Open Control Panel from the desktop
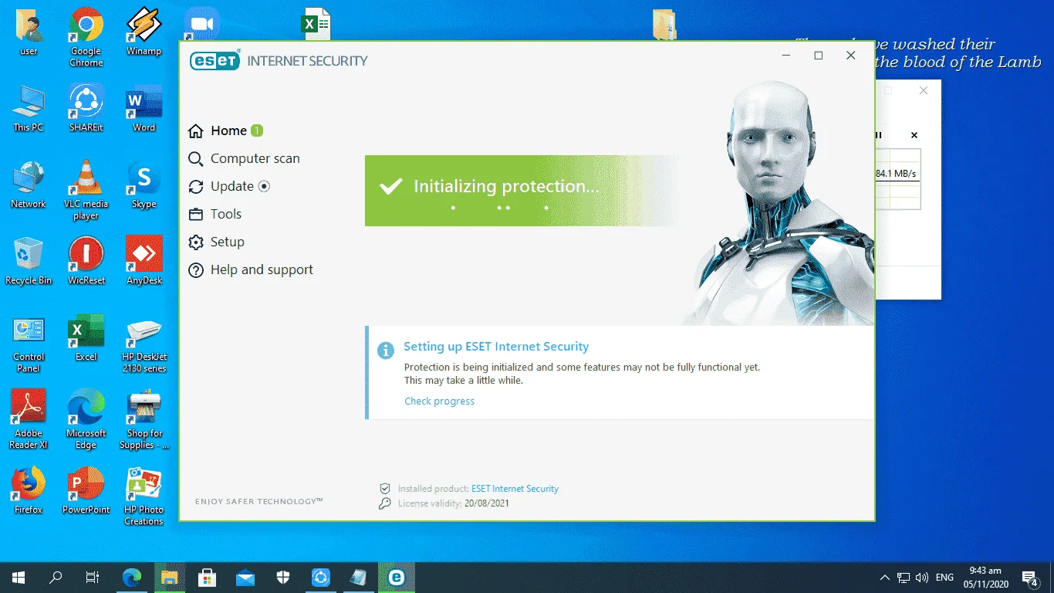Image resolution: width=1054 pixels, height=593 pixels. click(29, 344)
